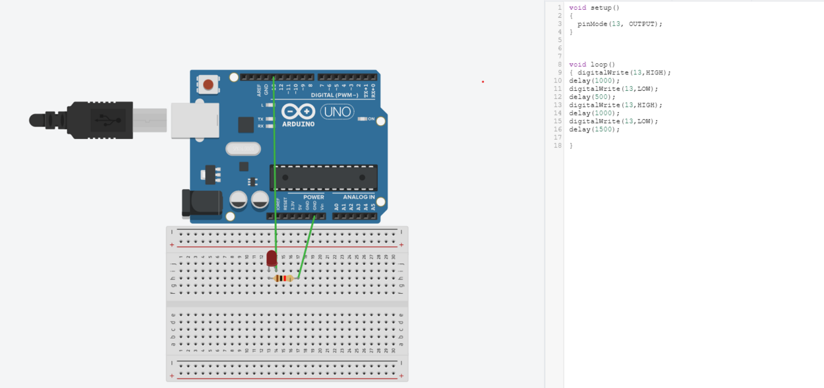Place cursor on the delay(1500) line
This screenshot has width=824, height=388.
pos(595,129)
